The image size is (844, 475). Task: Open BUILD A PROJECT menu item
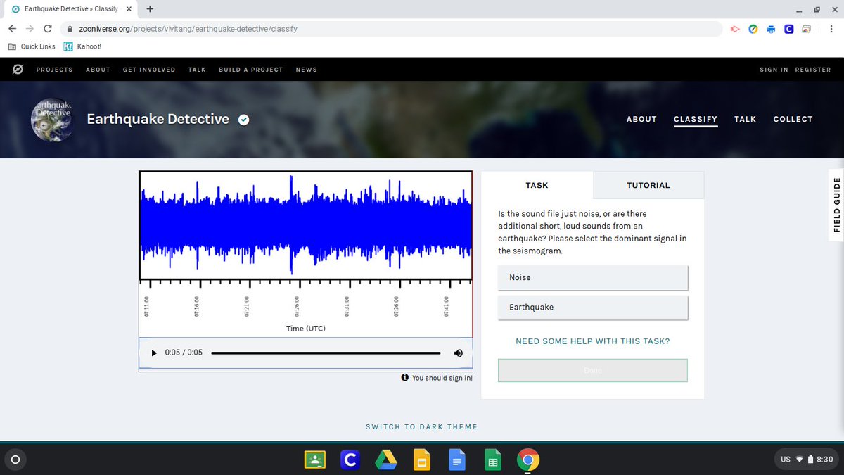coord(251,70)
